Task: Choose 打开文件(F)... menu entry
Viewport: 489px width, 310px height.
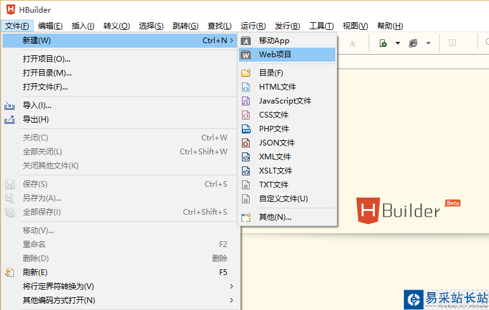Action: coord(120,87)
